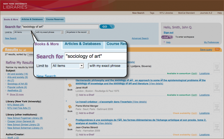
Task: Filter by subject Arts and society (9)
Action: click(17, 77)
